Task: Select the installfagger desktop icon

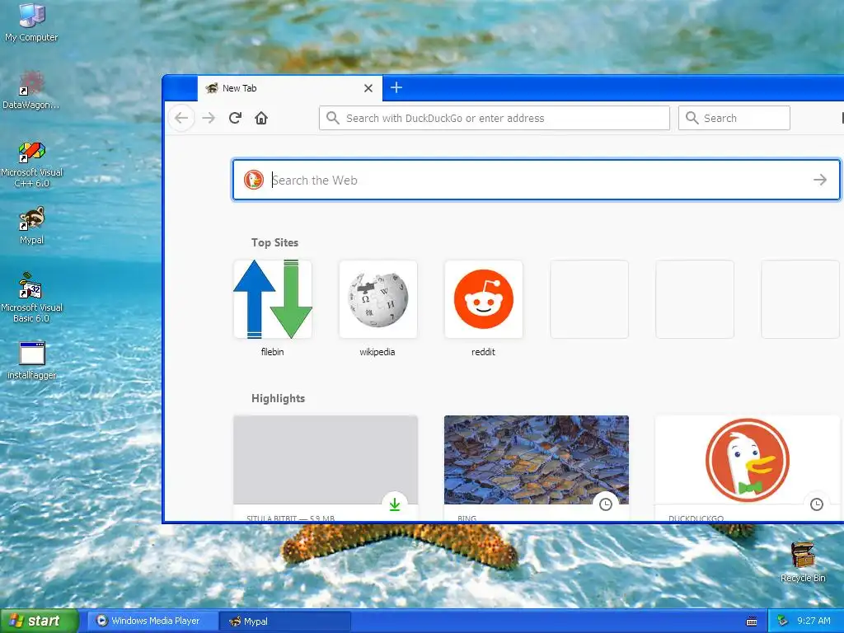Action: (32, 361)
